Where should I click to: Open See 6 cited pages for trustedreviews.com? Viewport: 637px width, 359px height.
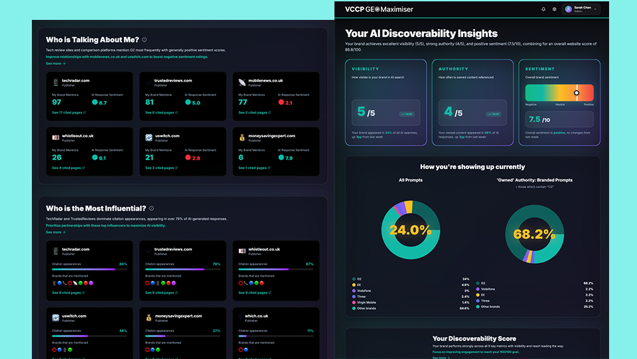coord(161,113)
